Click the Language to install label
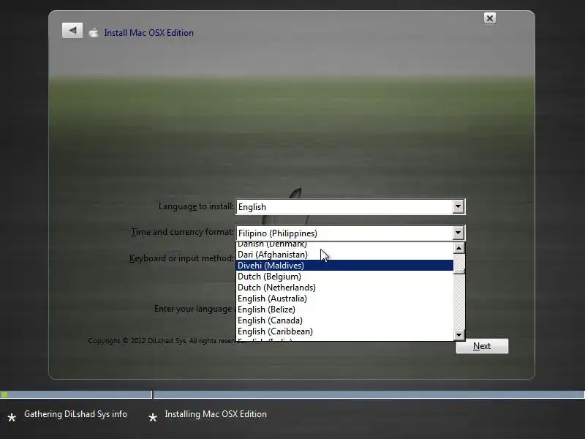Screen dimensions: 585x439 click(196, 206)
